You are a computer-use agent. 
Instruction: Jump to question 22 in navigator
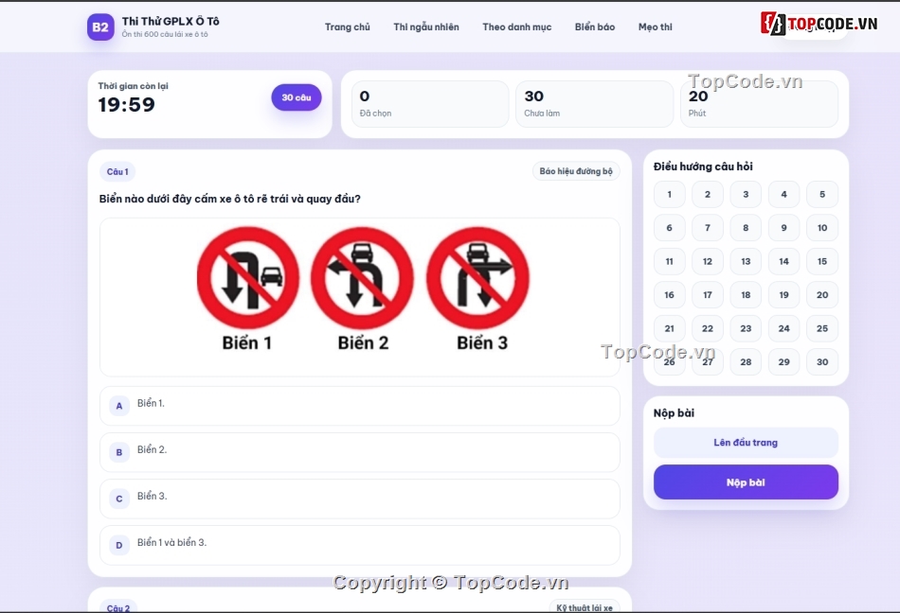tap(708, 328)
